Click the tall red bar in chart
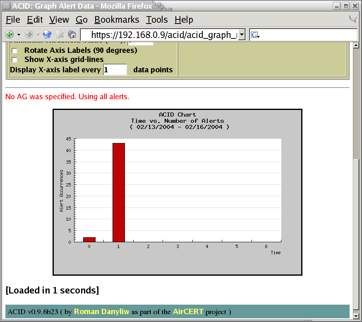Viewport: 362px width, 322px height. tap(119, 192)
